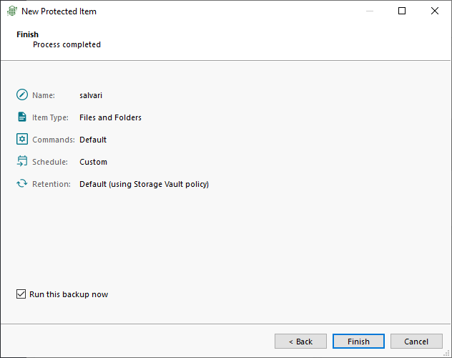The height and width of the screenshot is (358, 452).
Task: Go back using the < Back button
Action: [x=300, y=342]
